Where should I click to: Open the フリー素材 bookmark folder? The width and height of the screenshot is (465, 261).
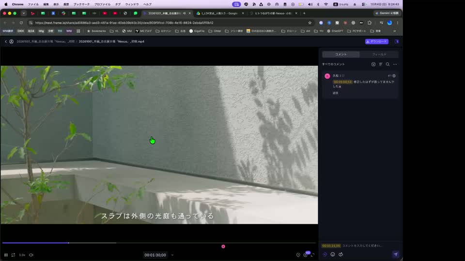click(234, 31)
